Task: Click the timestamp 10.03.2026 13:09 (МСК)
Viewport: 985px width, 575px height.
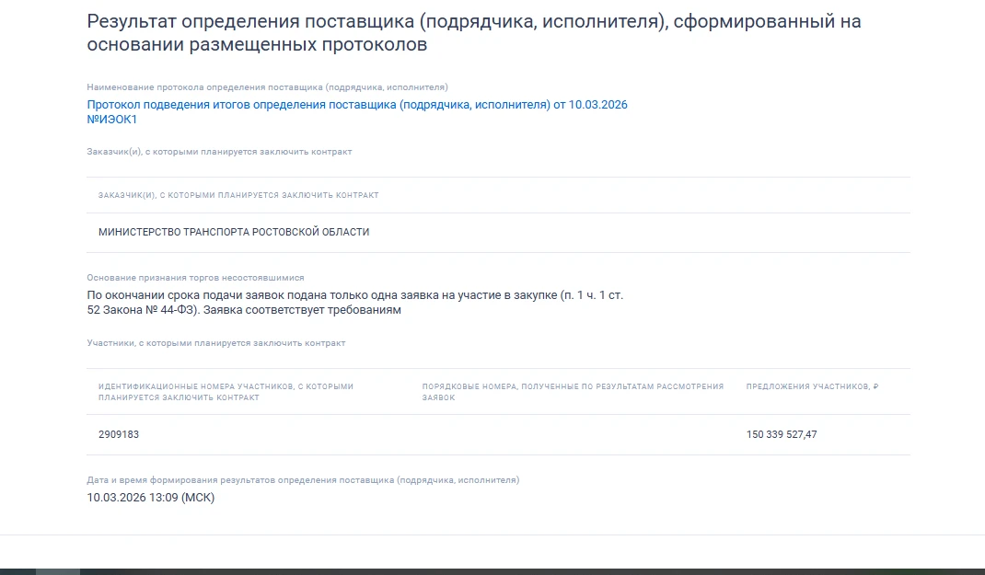Action: (151, 498)
